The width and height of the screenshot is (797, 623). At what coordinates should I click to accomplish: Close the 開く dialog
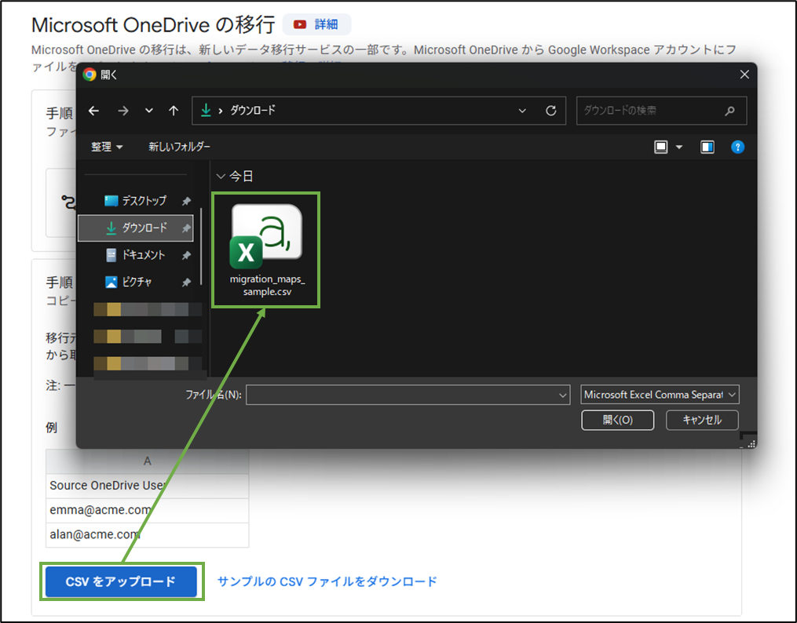[x=744, y=75]
